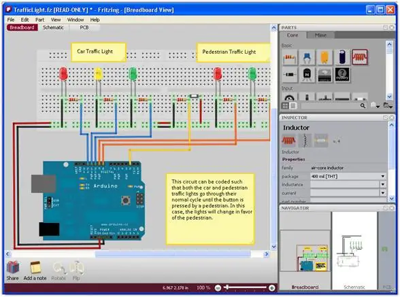Click the canvas scroll up arrow
This screenshot has width=400, height=297.
(x=273, y=28)
